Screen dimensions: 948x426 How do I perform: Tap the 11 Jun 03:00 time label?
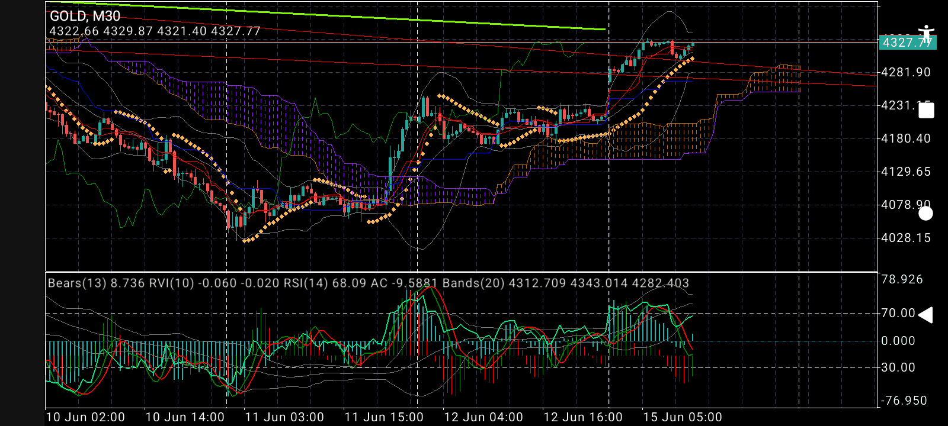[x=284, y=417]
